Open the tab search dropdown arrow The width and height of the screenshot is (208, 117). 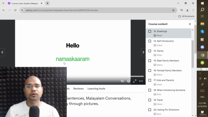(x=3, y=3)
